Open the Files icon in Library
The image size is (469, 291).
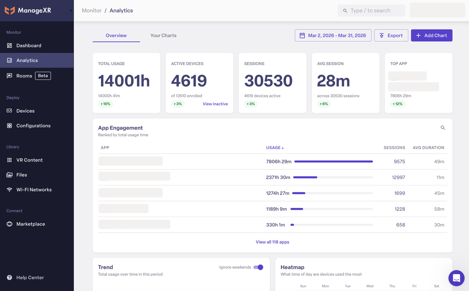pos(9,175)
